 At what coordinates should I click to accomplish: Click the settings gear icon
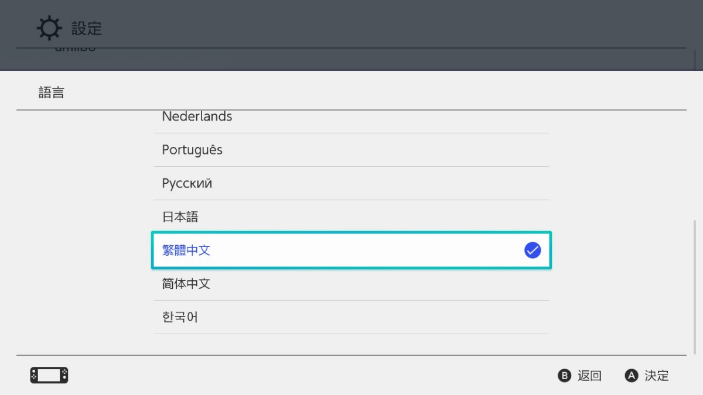click(48, 28)
